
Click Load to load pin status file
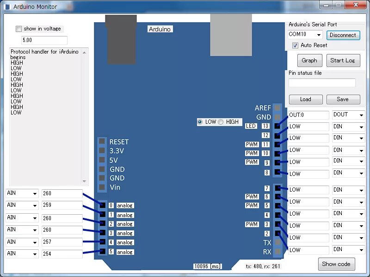point(306,99)
